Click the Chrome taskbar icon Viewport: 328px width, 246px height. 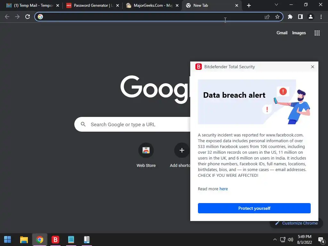(x=39, y=240)
